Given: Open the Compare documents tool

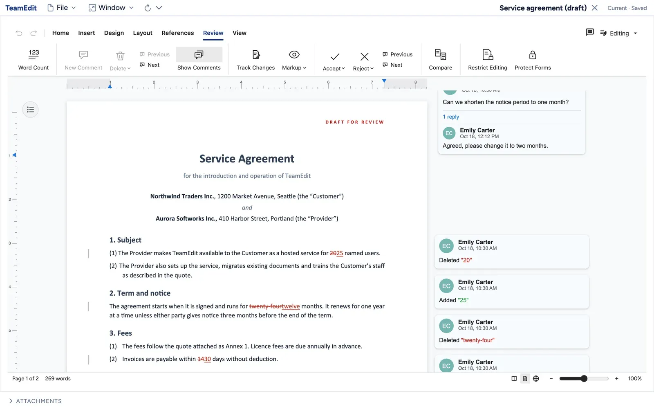Looking at the screenshot, I should click(440, 60).
